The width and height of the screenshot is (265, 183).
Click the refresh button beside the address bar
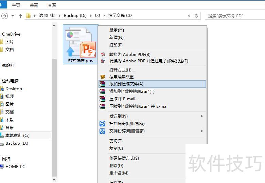coord(196,16)
